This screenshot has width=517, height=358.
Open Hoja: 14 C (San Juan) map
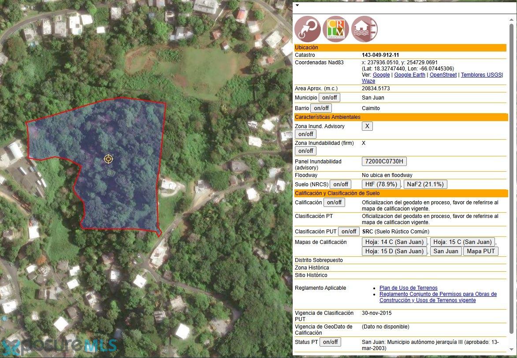pos(394,242)
